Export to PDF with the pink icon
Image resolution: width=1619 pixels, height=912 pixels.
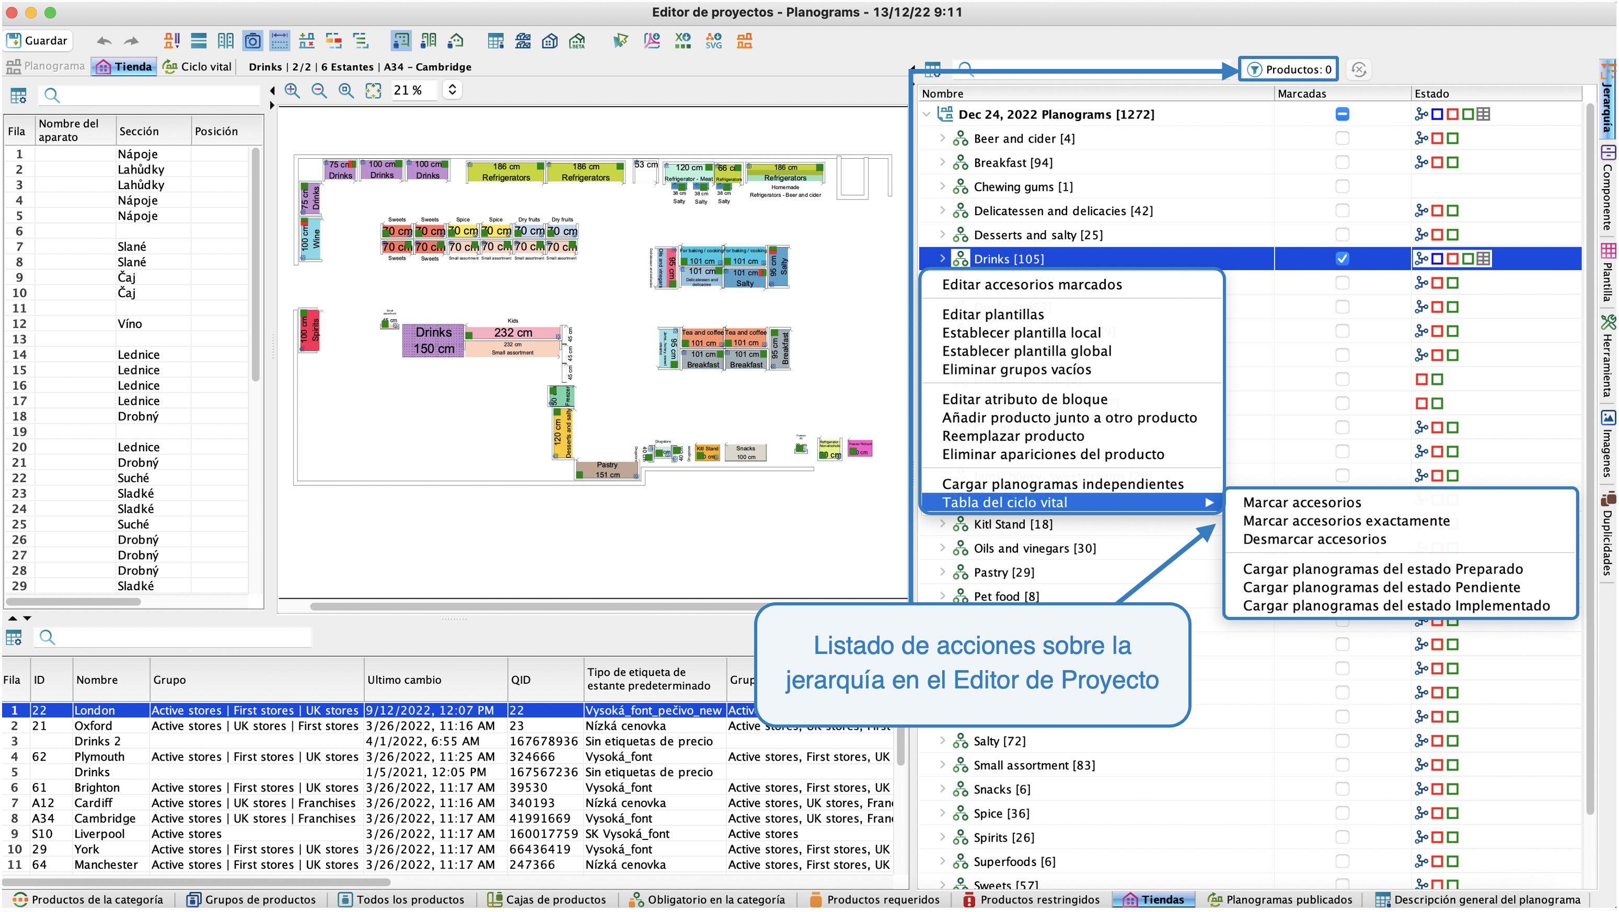point(652,41)
